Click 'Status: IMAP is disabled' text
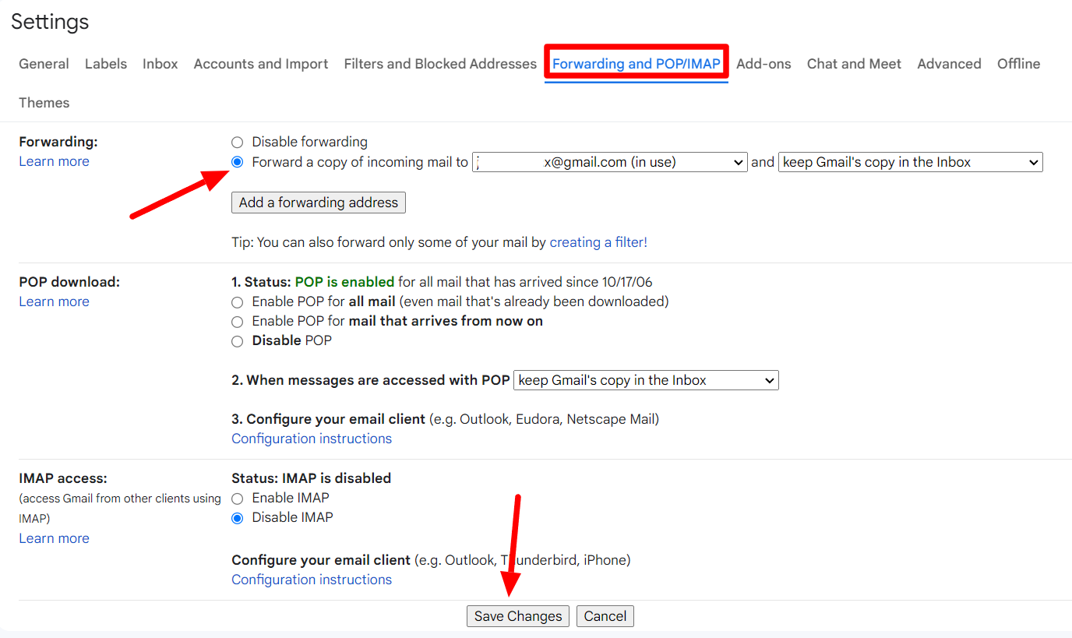Screen dimensions: 1072x638 pyautogui.click(x=311, y=478)
